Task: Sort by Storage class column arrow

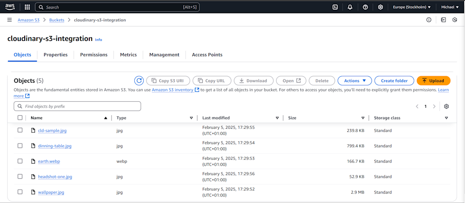Action: tap(446, 118)
